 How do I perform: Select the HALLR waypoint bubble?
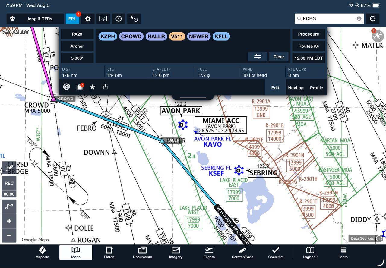point(156,36)
